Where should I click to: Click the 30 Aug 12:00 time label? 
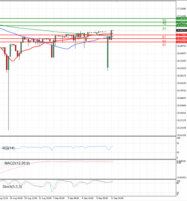31,198
